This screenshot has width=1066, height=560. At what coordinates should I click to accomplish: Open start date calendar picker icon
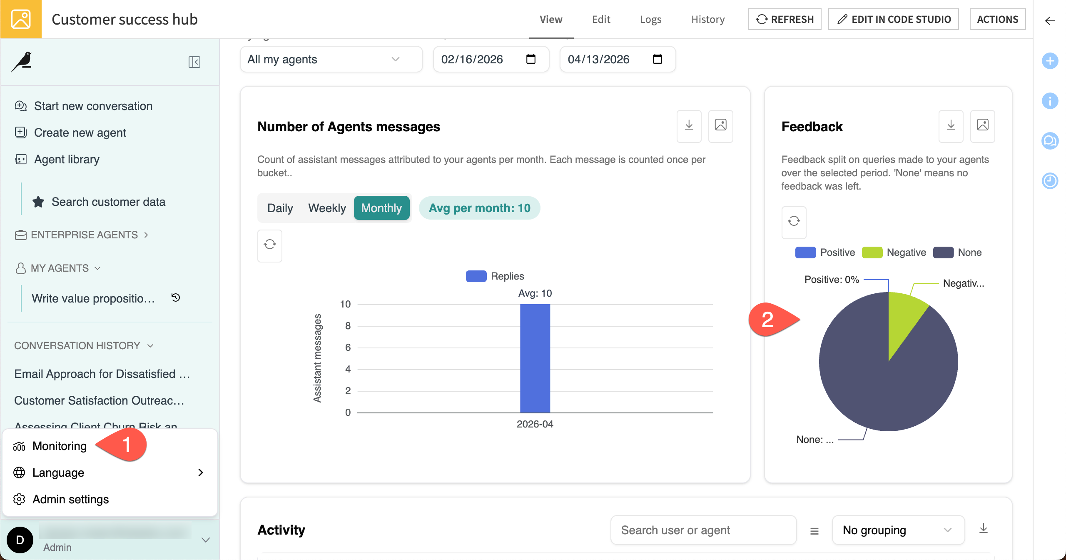531,59
